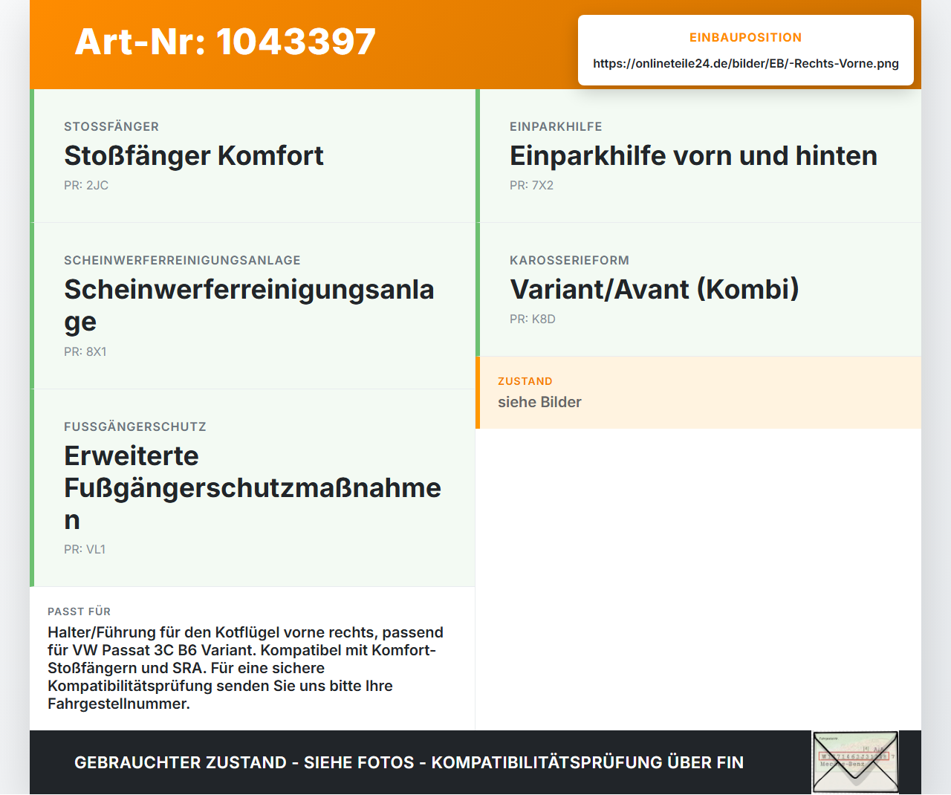Click the siehe Bilder value

(x=539, y=402)
